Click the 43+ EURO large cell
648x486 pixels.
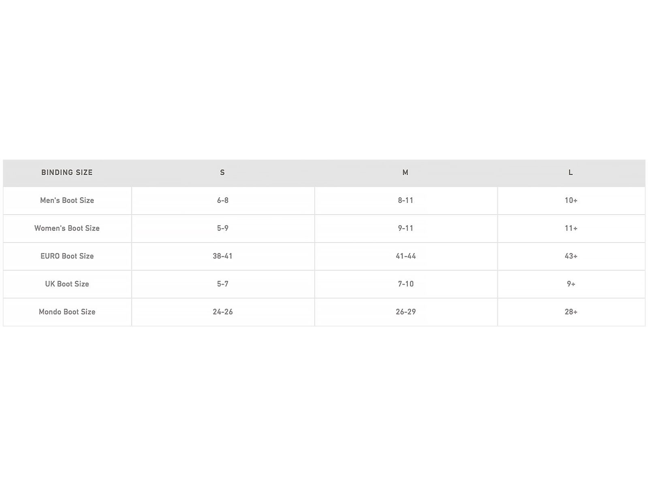[x=571, y=256]
